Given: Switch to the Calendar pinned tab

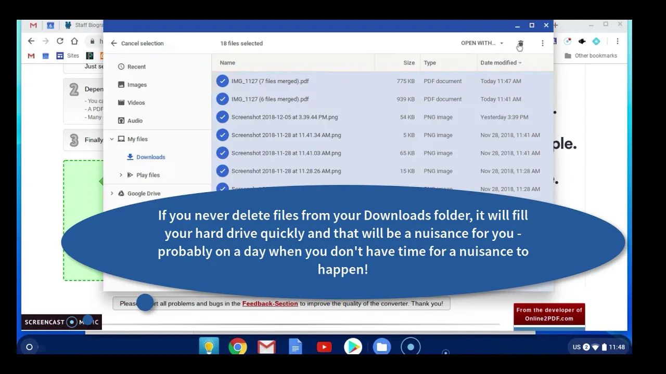Looking at the screenshot, I should (50, 25).
